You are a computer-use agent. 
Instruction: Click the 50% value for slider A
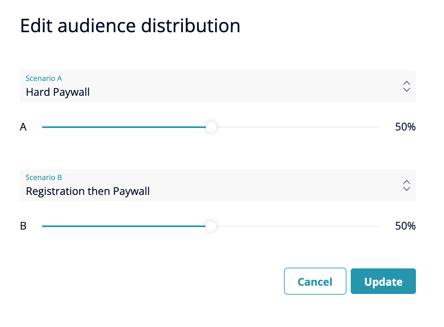405,127
